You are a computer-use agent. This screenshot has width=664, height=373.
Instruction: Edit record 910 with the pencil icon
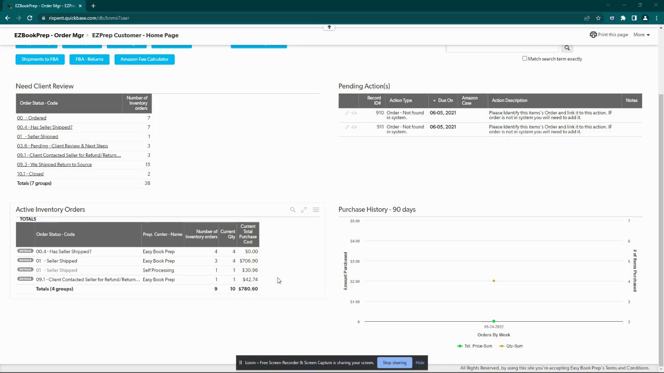[347, 113]
